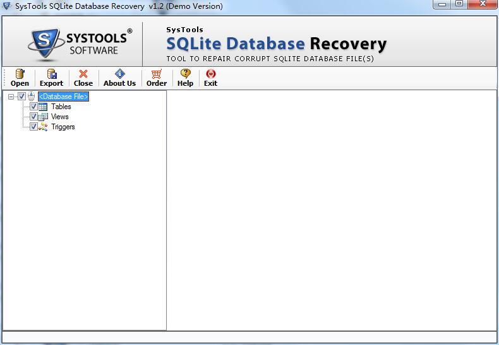Open a database file with Open

click(20, 78)
